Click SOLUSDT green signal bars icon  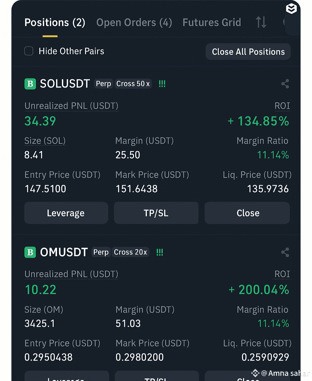click(x=162, y=84)
